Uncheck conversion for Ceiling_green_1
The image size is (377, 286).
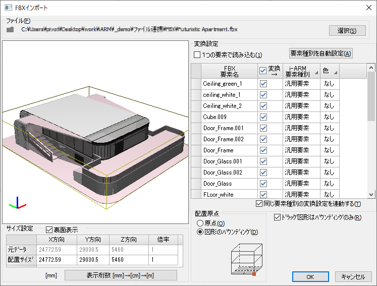point(263,84)
